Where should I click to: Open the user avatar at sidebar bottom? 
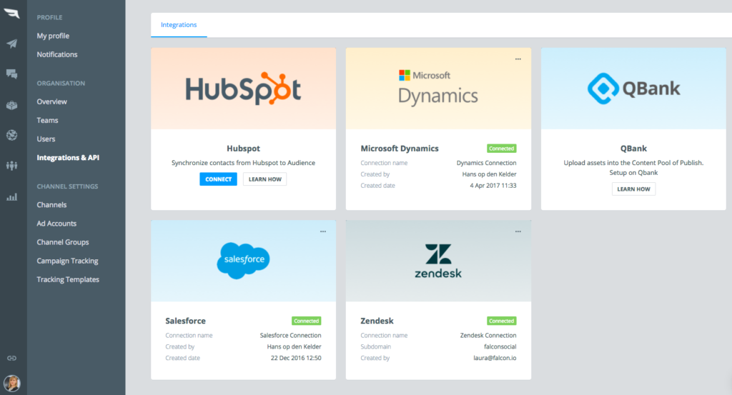click(x=11, y=384)
